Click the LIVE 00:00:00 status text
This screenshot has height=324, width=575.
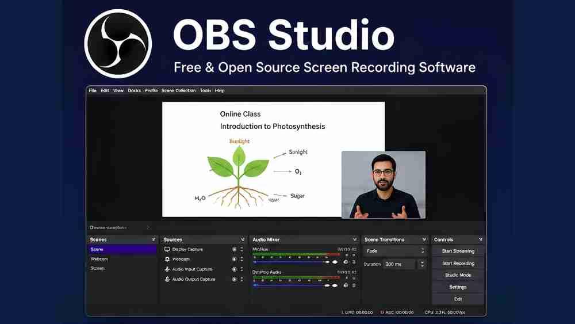tap(357, 312)
